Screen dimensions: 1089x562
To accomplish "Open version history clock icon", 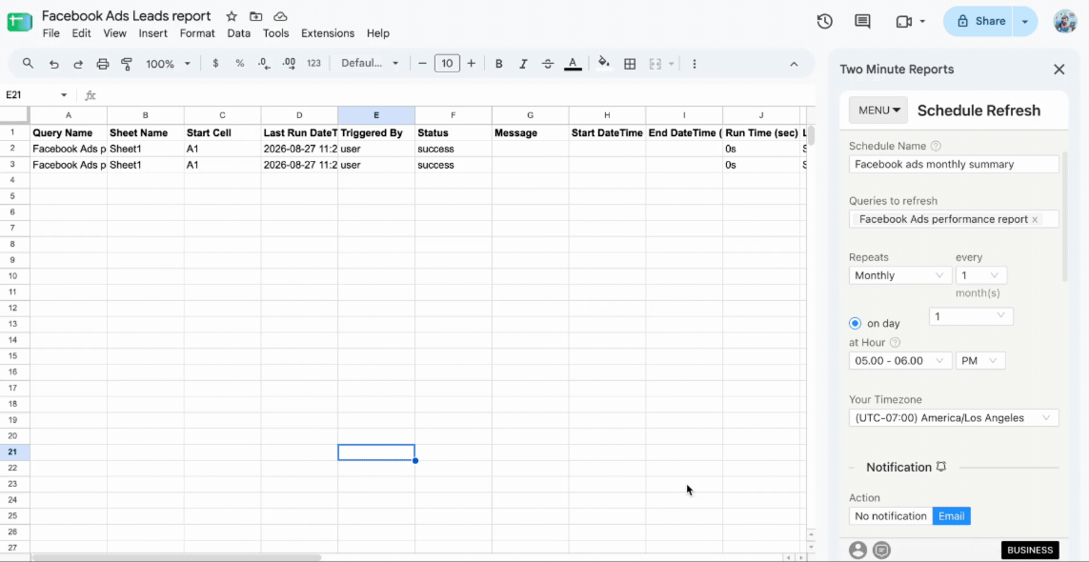I will [x=824, y=22].
